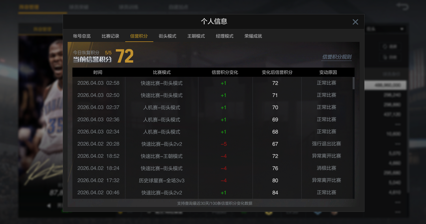Click the highlighted first tab in background window
The height and width of the screenshot is (224, 426).
29,7
